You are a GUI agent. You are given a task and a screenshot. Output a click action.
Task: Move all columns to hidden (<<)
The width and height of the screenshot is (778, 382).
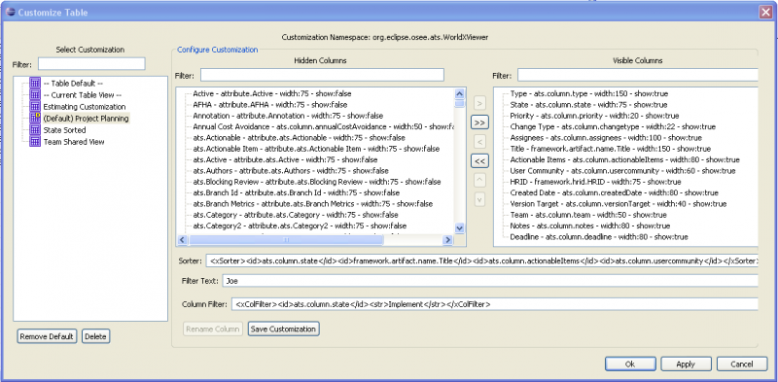pos(479,160)
